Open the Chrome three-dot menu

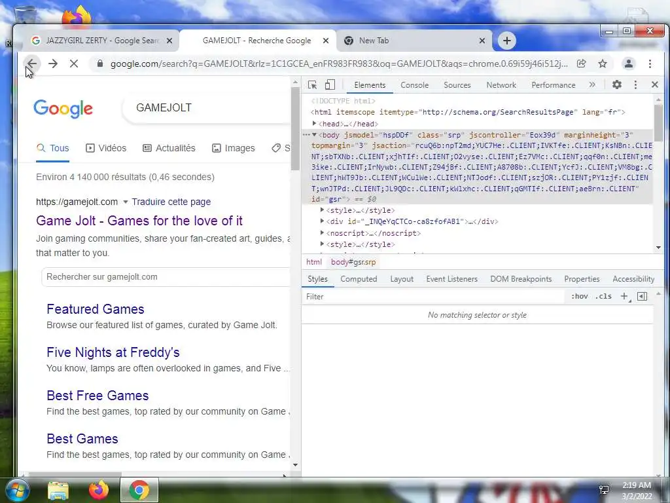tap(650, 64)
